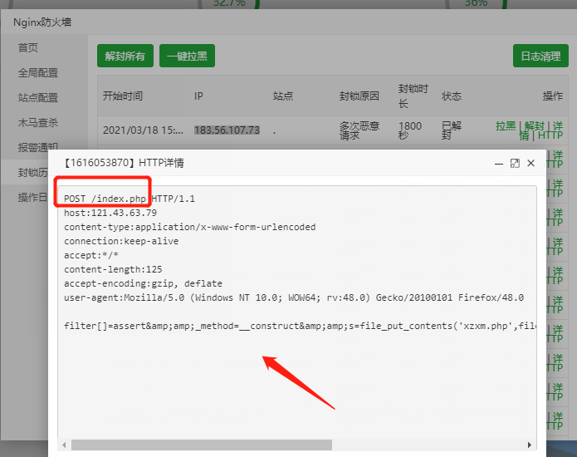Viewport: 577px width, 457px height.
Task: Click the accept:*/* line
Action: (x=91, y=255)
